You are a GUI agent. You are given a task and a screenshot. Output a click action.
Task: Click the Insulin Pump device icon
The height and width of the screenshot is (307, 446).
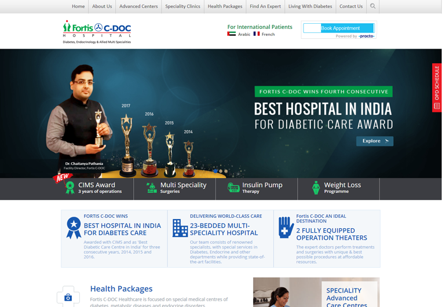click(233, 188)
